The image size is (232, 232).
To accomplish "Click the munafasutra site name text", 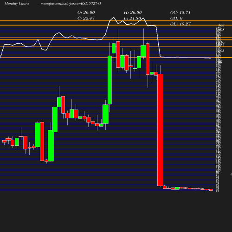I will tap(61, 3).
